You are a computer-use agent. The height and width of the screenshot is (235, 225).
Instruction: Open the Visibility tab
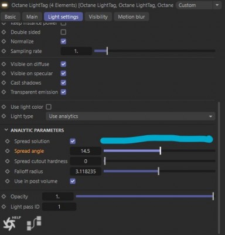coord(98,17)
